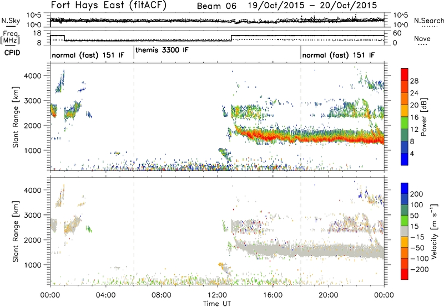The width and height of the screenshot is (444, 307).
Task: Click the "N.Search" legend label
Action: pos(429,21)
